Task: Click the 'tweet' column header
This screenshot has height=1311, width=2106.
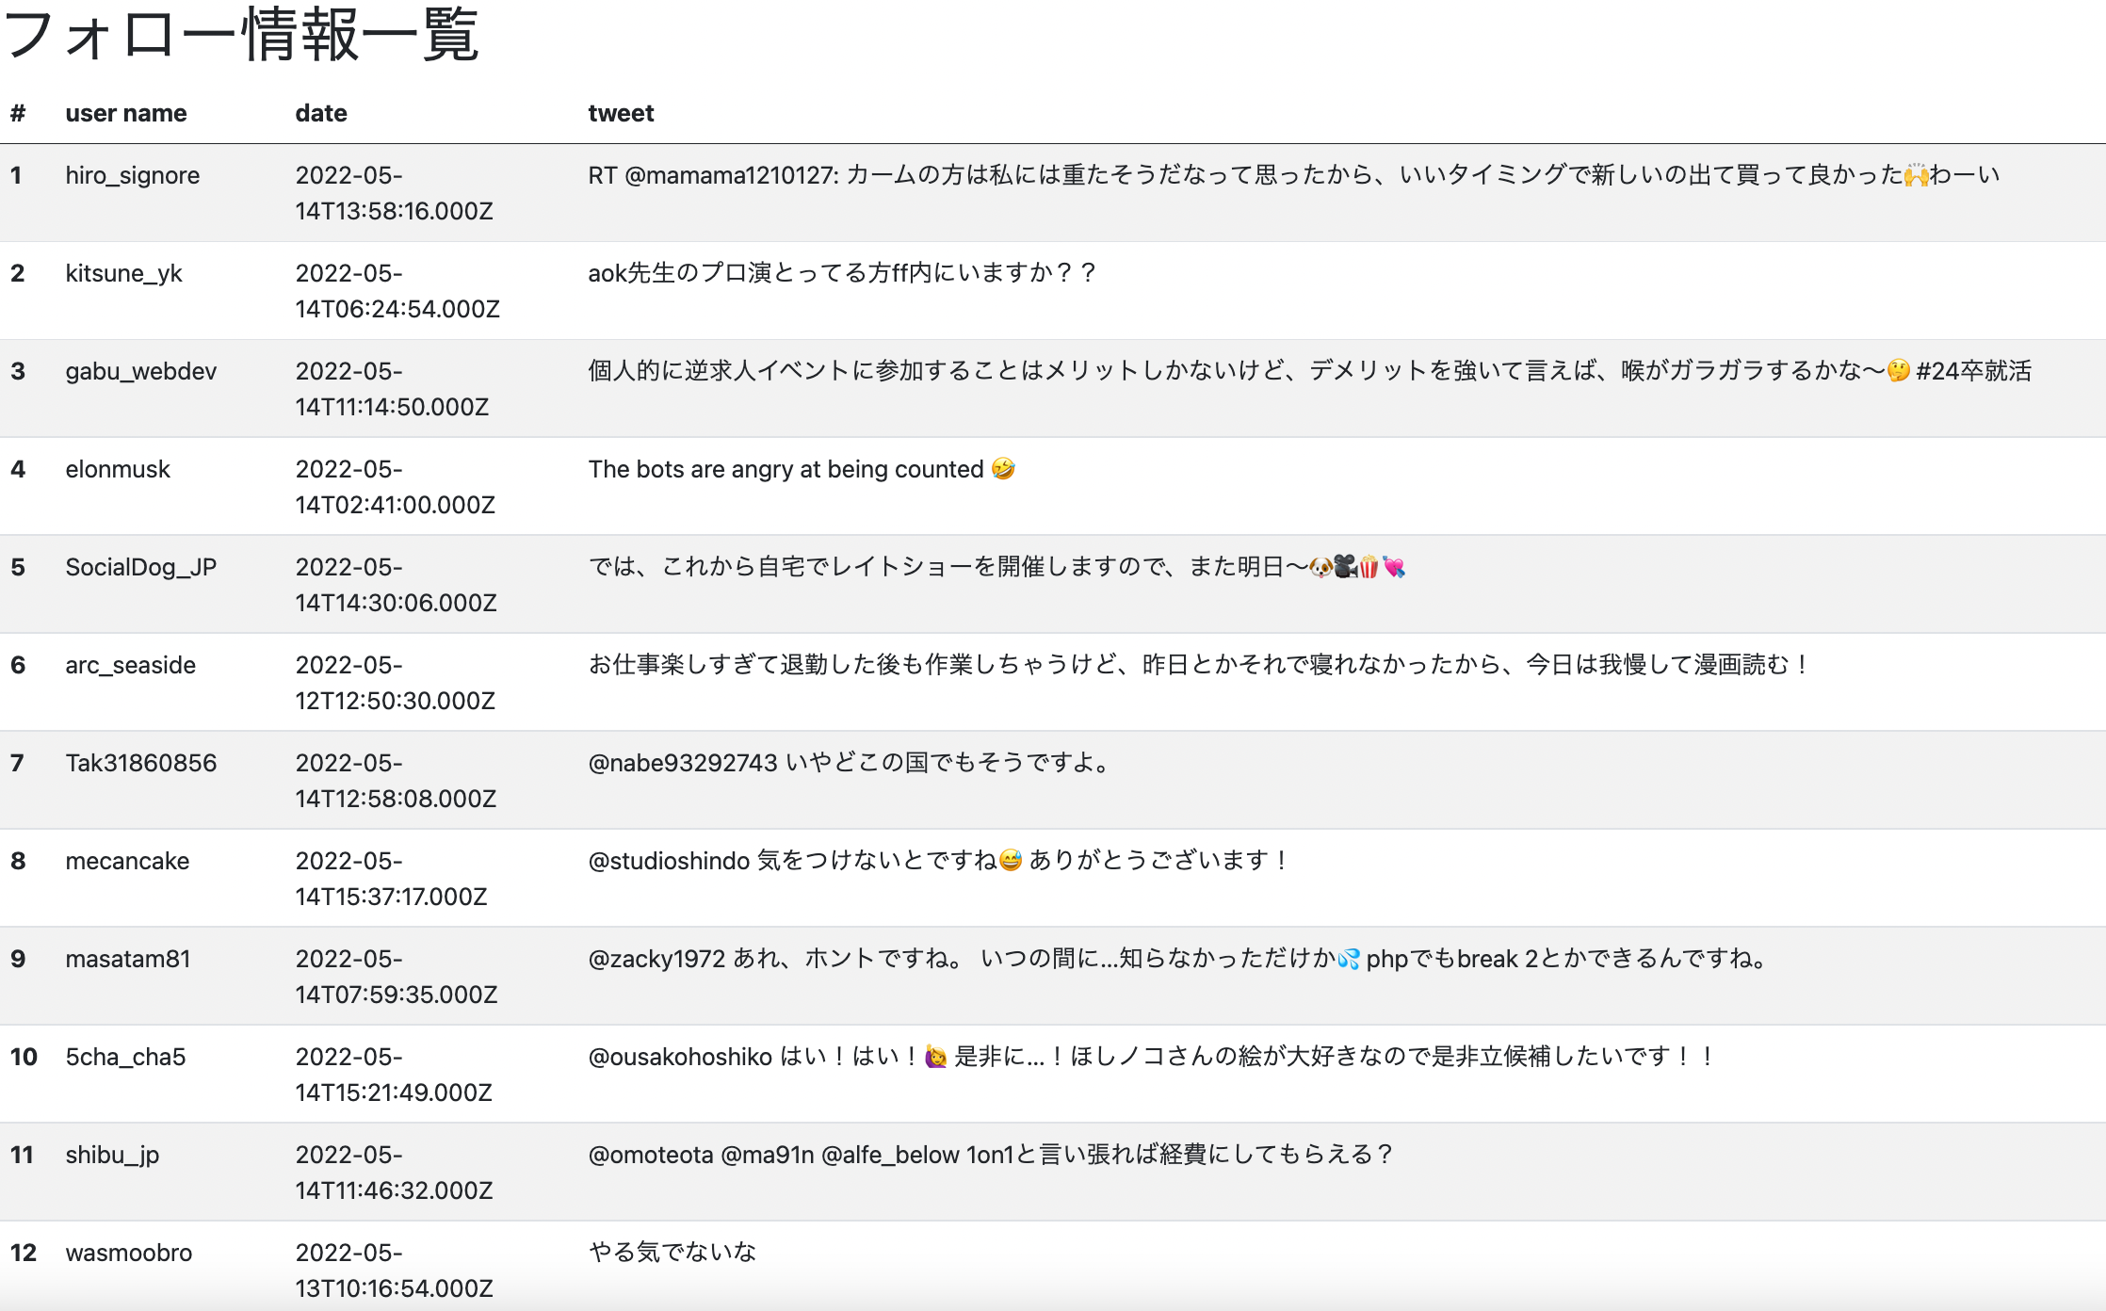Action: coord(621,113)
